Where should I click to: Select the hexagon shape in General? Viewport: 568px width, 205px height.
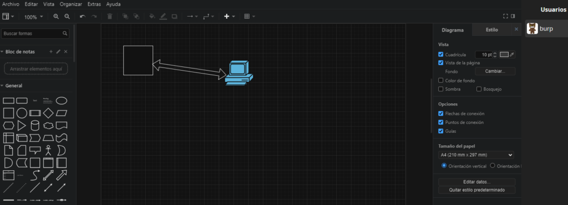coord(8,125)
